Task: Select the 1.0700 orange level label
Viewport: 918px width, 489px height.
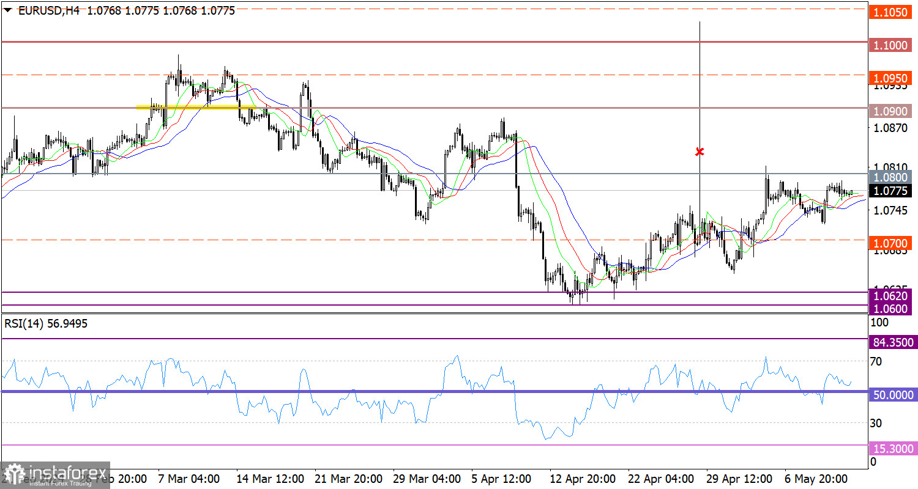Action: (x=891, y=243)
